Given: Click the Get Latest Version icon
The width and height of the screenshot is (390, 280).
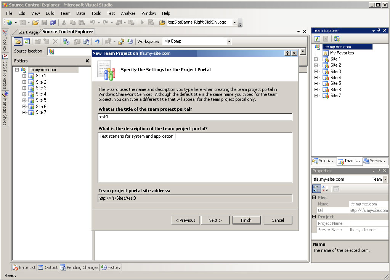Looking at the screenshot, I should (x=66, y=42).
